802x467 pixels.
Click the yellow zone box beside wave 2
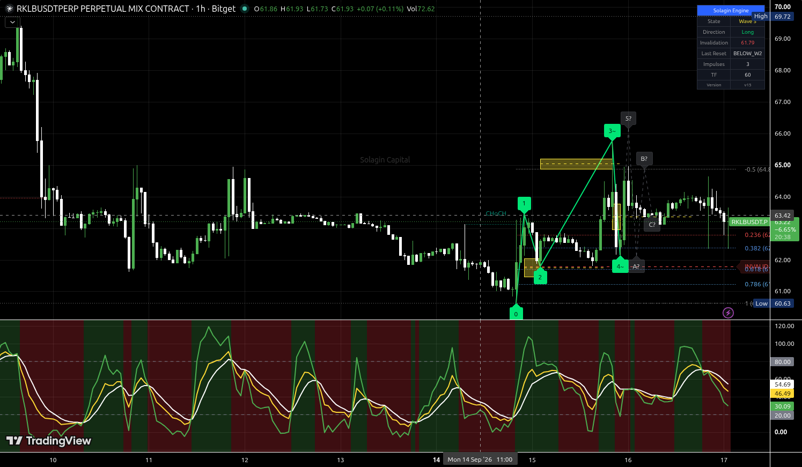[531, 268]
